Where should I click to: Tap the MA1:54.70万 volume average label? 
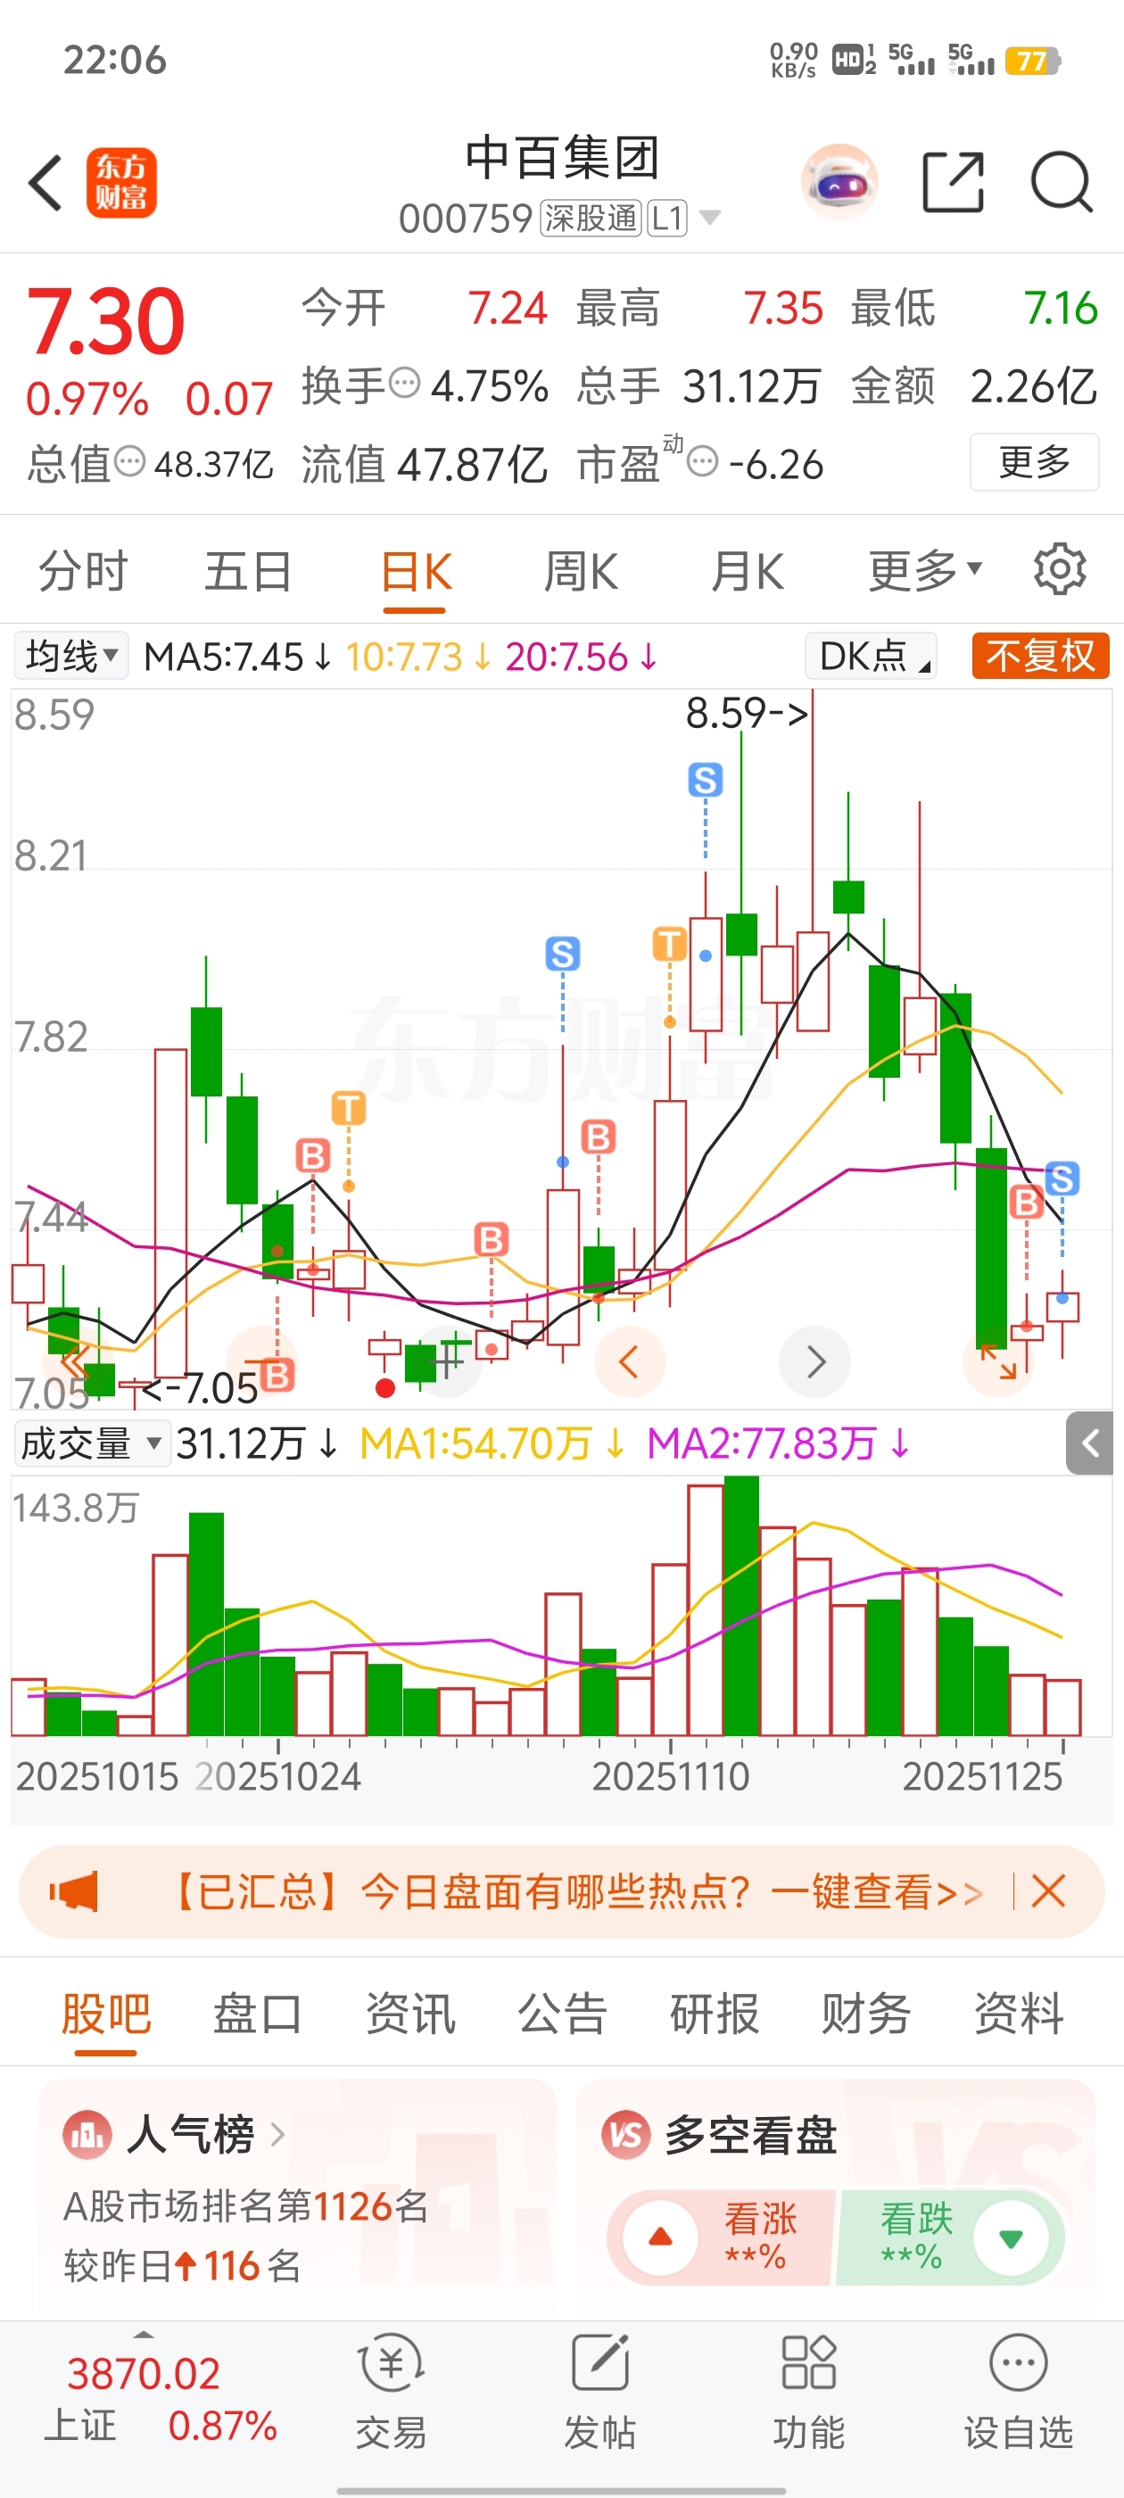click(x=492, y=1443)
